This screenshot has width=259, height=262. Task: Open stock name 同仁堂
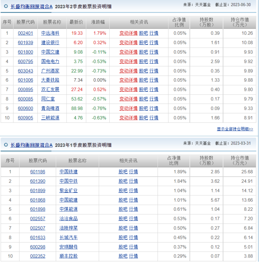click(48, 99)
